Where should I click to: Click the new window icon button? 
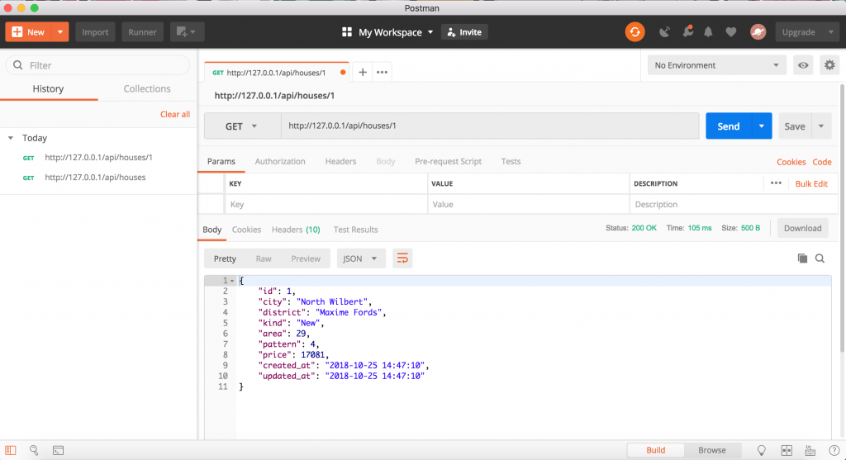pos(187,32)
